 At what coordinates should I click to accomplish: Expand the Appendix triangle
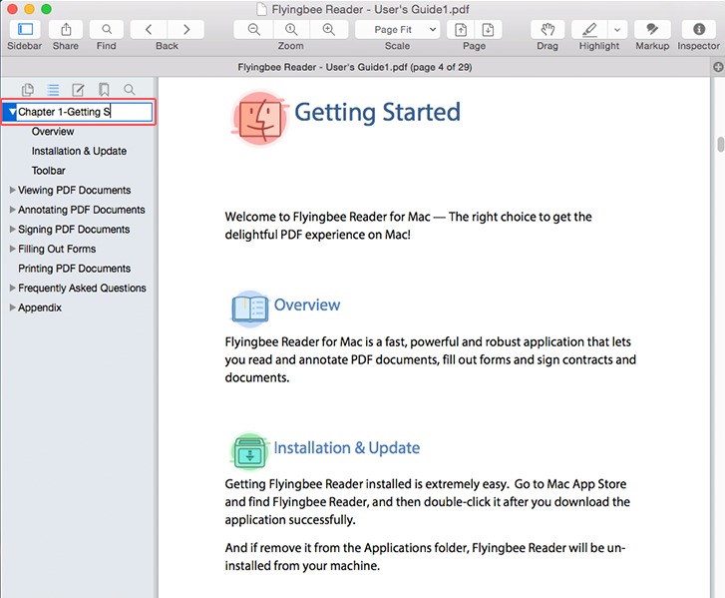pyautogui.click(x=13, y=306)
